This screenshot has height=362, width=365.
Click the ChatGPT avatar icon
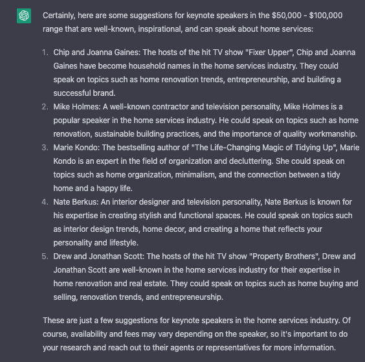click(x=24, y=16)
